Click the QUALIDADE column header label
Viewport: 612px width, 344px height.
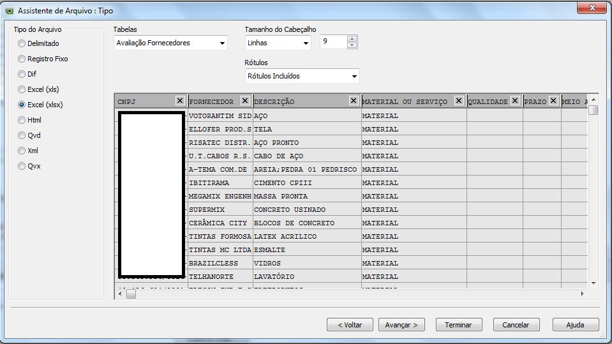click(488, 102)
